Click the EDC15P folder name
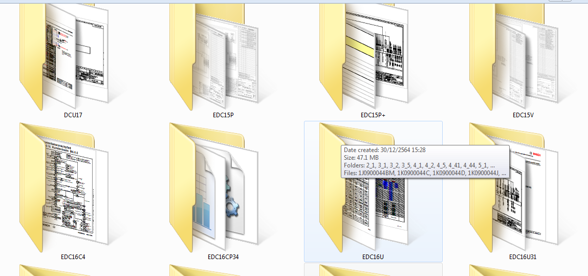The image size is (588, 276). (223, 115)
